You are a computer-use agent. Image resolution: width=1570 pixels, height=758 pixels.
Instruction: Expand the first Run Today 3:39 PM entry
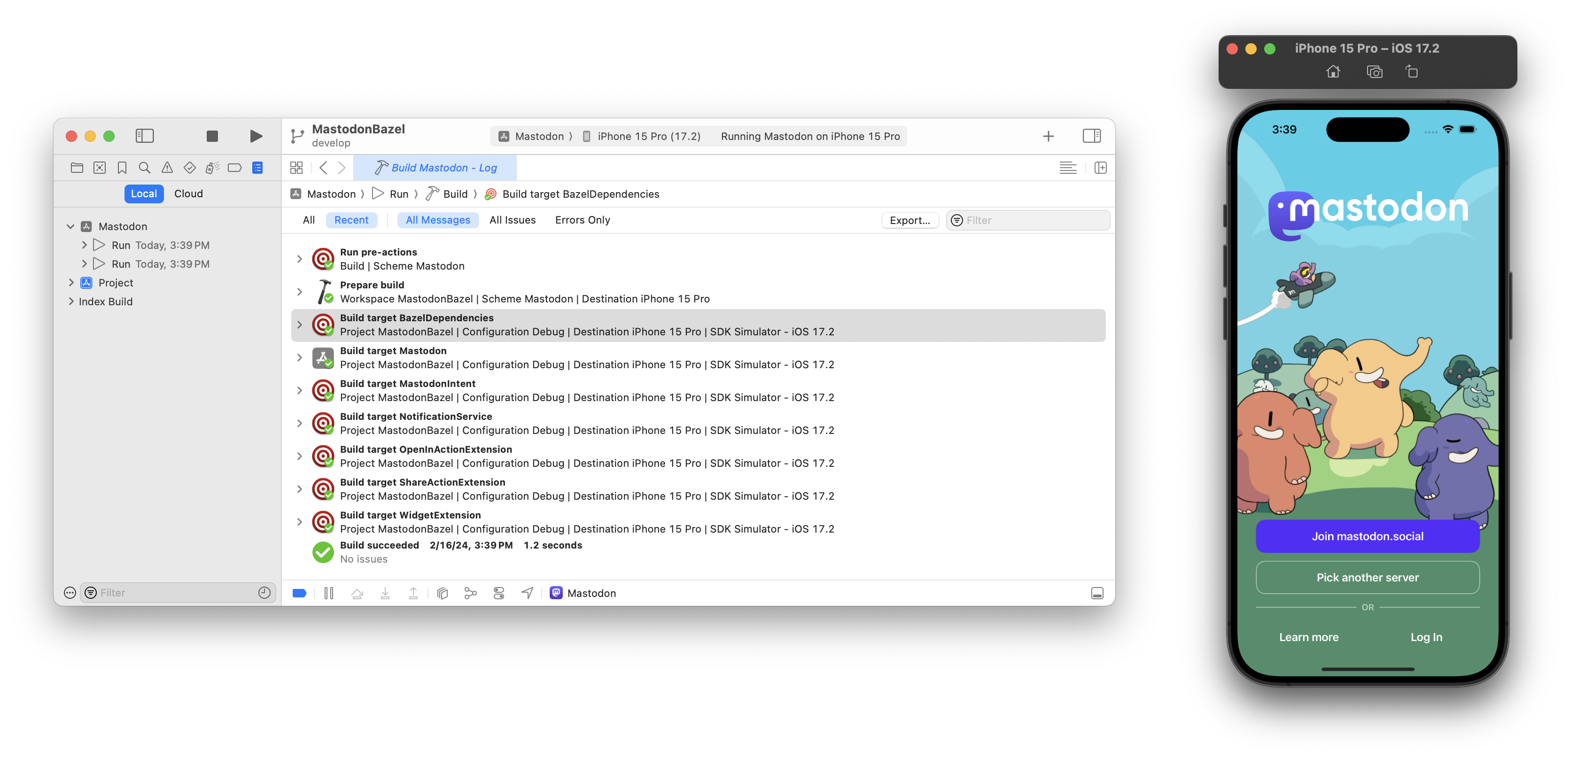click(84, 245)
